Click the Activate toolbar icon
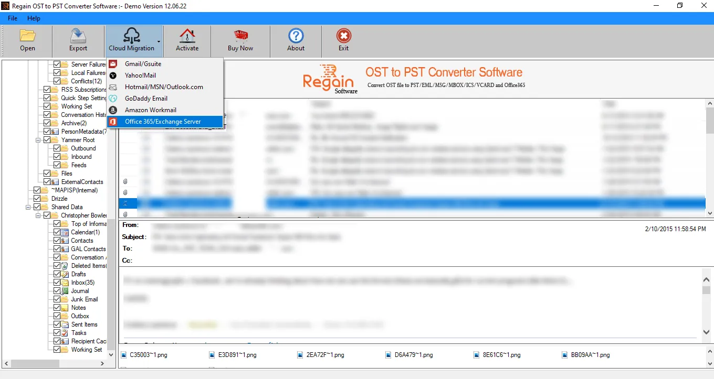Screen dimensions: 714x379 (x=187, y=36)
